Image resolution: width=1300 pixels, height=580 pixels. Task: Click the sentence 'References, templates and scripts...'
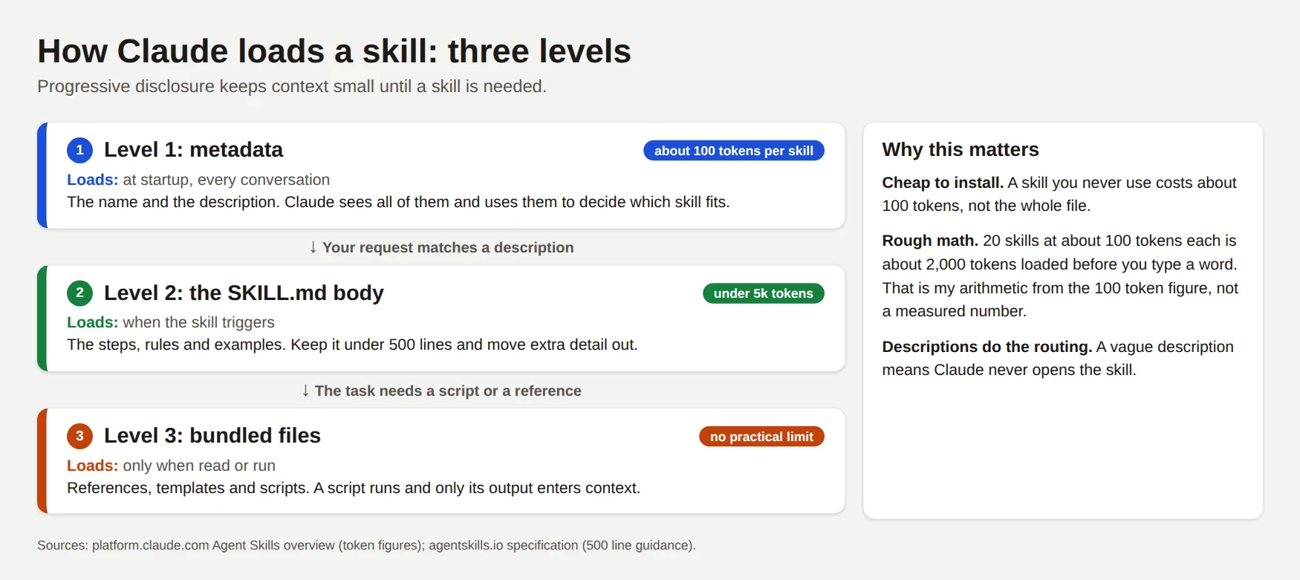click(x=354, y=488)
